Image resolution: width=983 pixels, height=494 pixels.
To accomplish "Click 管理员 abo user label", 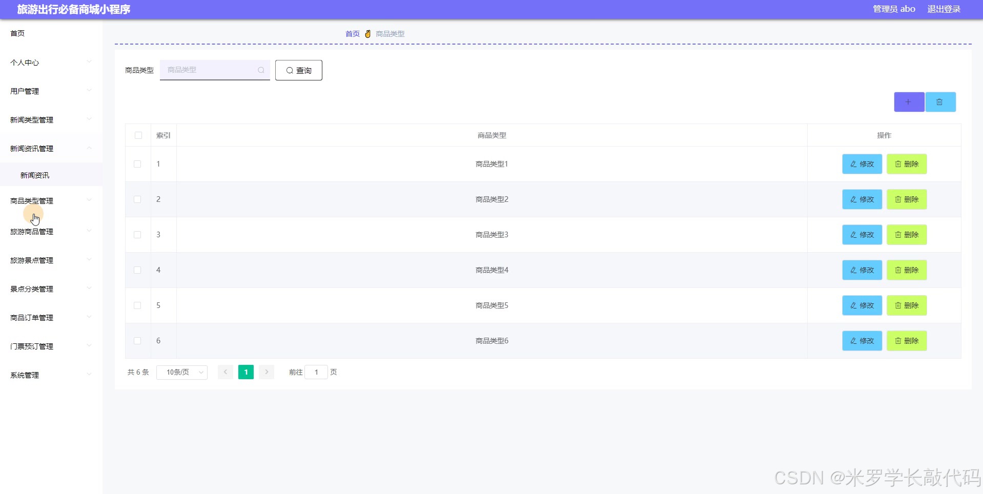I will (x=894, y=9).
